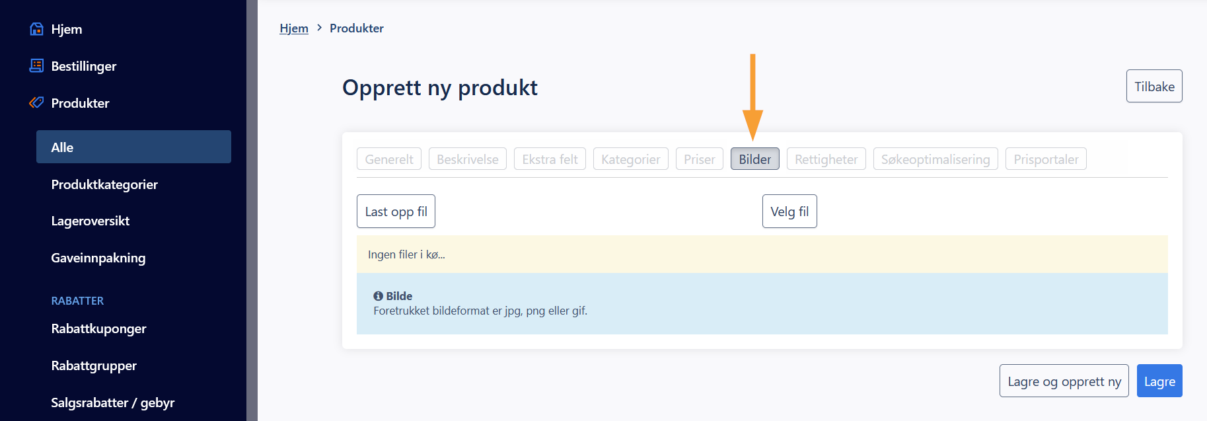Click the sidebar vertical scrollbar
Viewport: 1207px width, 421px height.
coord(252,210)
